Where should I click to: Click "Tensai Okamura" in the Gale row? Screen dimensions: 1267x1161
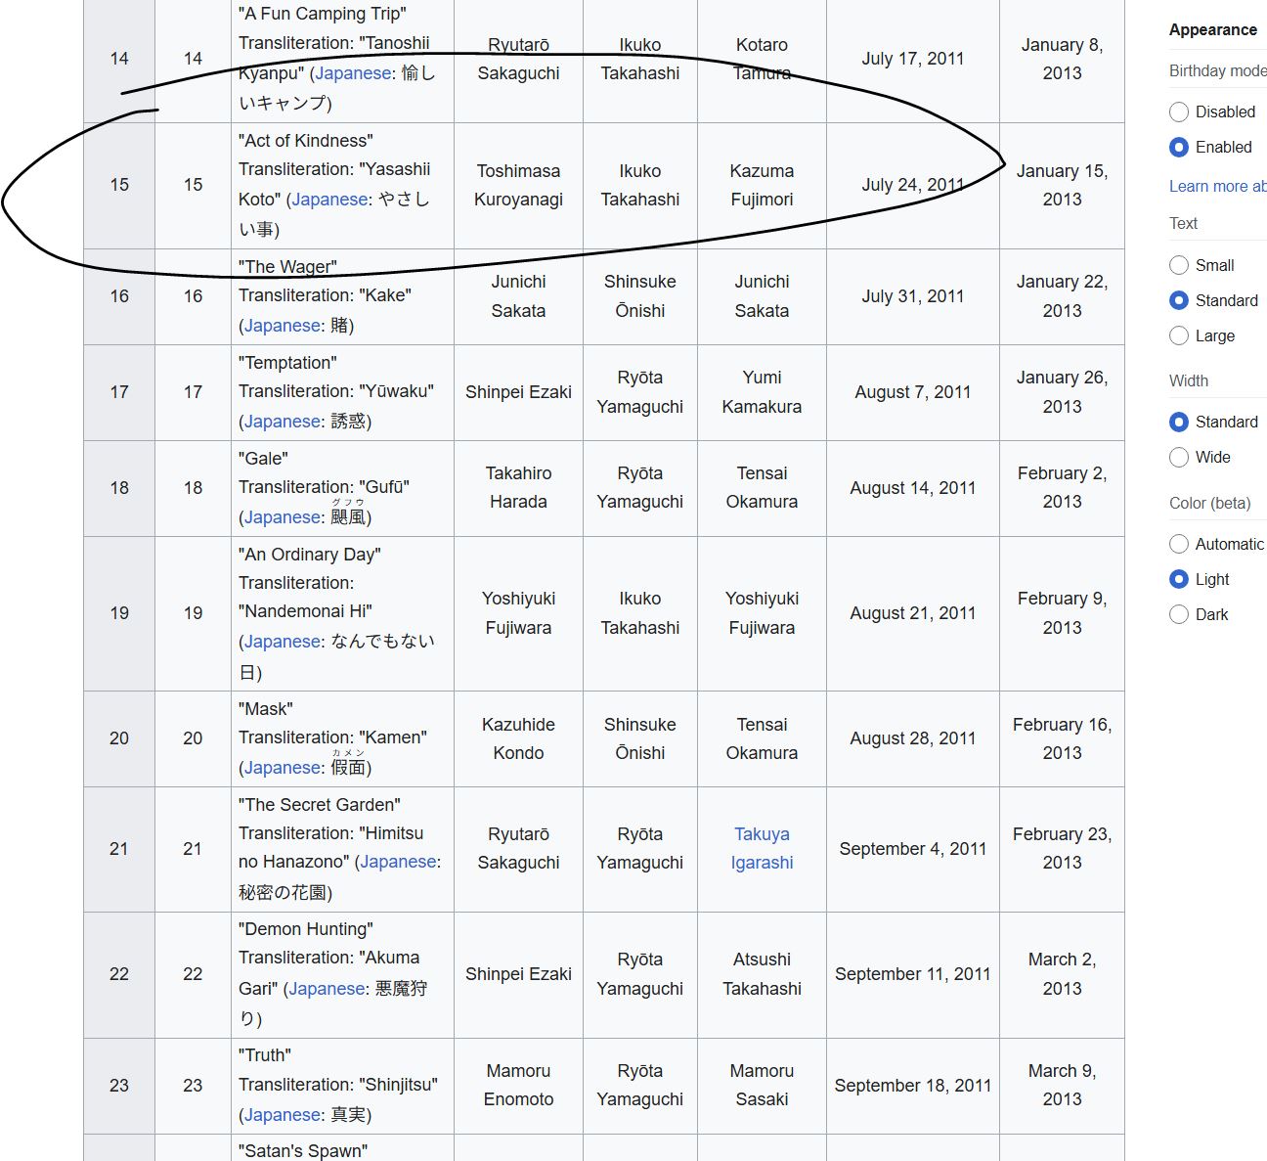pos(762,488)
